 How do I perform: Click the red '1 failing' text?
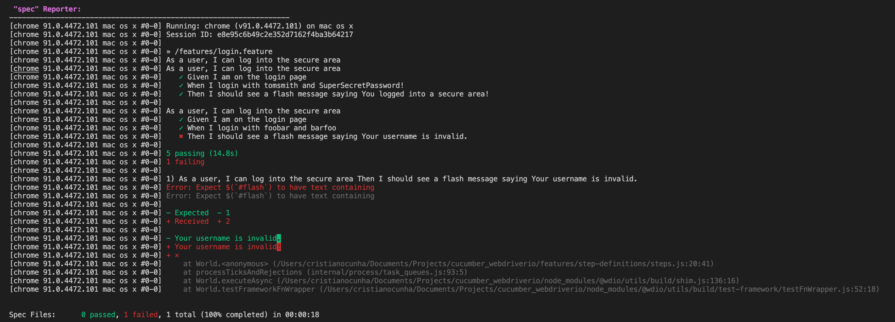185,162
